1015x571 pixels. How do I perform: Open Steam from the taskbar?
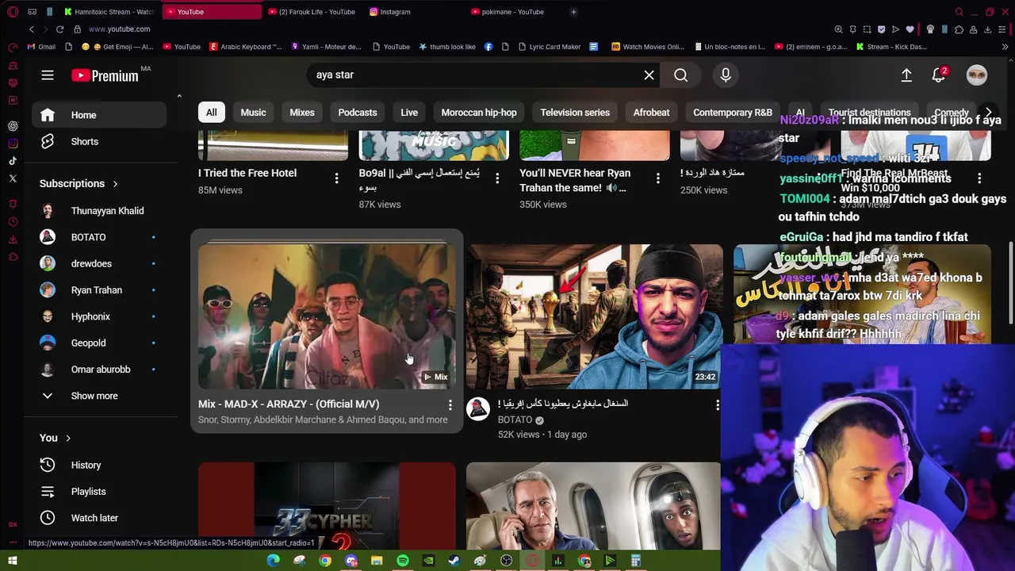(454, 561)
